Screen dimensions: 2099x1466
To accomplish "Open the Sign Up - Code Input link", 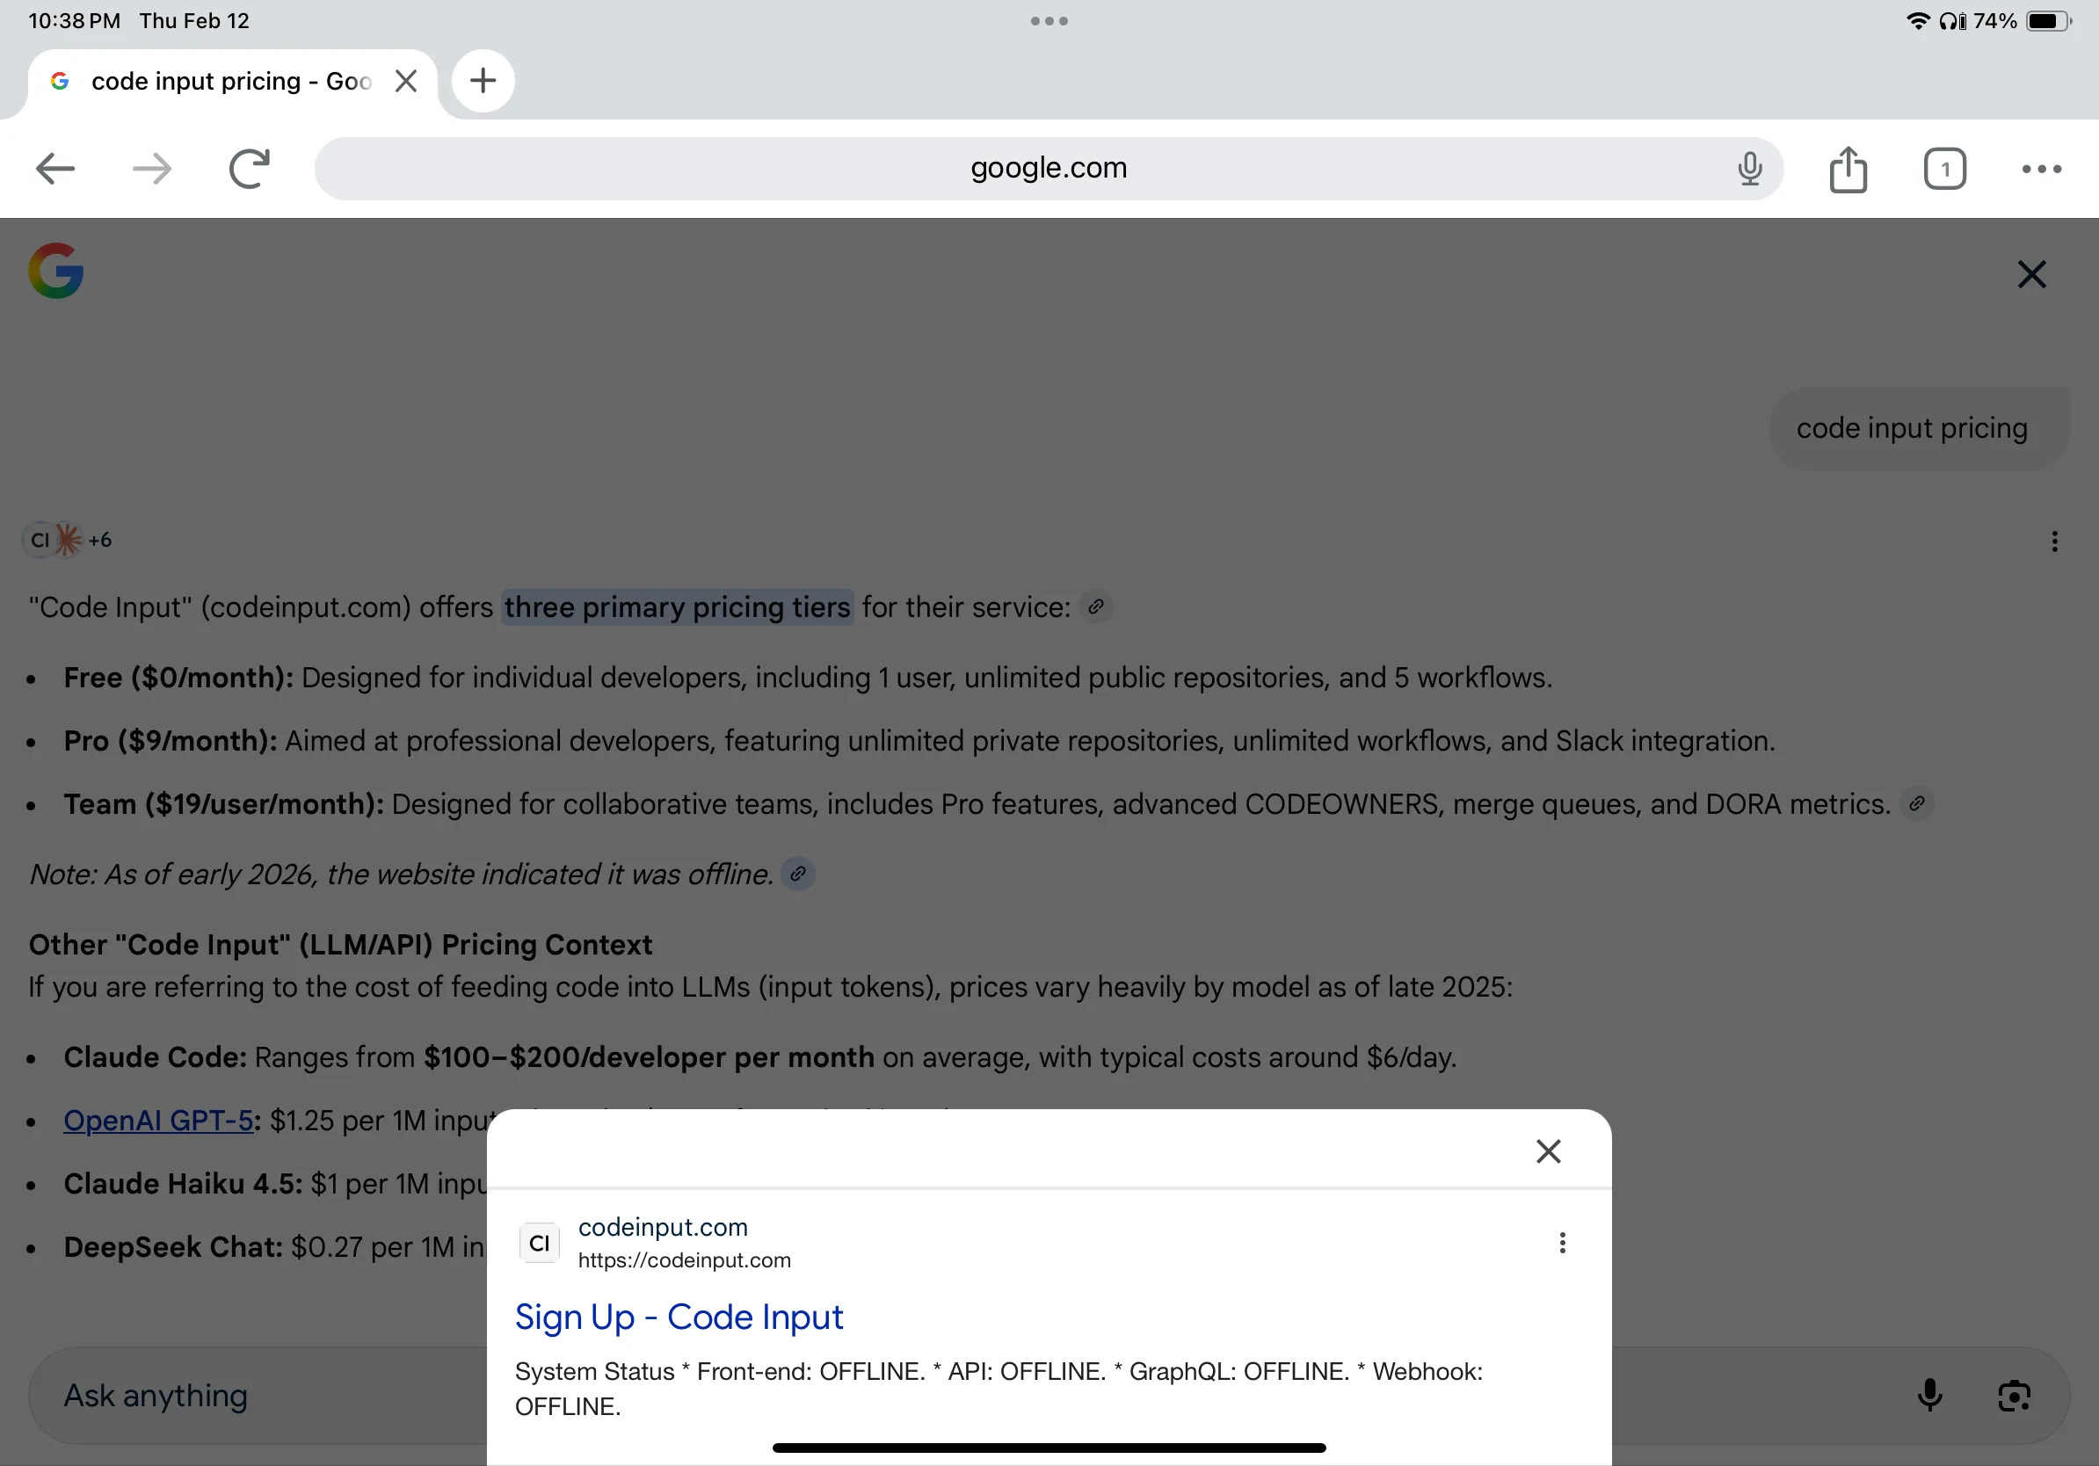I will (x=679, y=1317).
